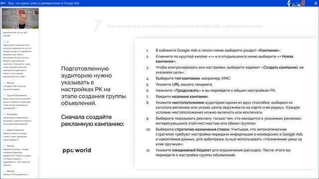Click step 5 'Укажите URL вашего лендинга'
Viewport: 319px width, 179px height.
tap(184, 85)
